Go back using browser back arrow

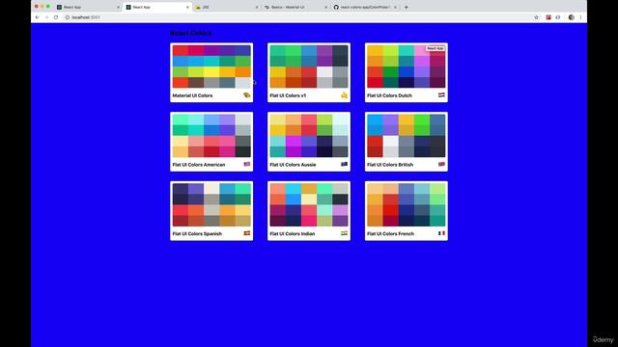(37, 17)
